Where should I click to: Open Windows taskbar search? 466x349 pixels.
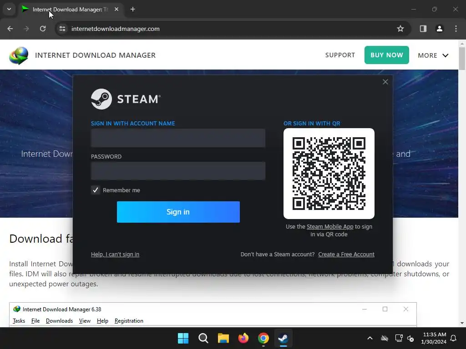[203, 338]
